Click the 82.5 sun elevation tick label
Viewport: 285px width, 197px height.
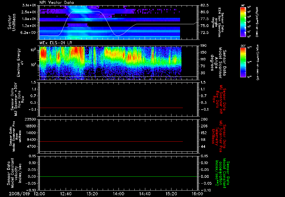coord(205,5)
